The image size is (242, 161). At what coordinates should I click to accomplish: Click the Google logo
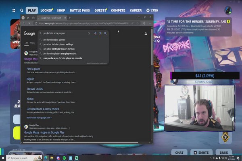(x=29, y=33)
